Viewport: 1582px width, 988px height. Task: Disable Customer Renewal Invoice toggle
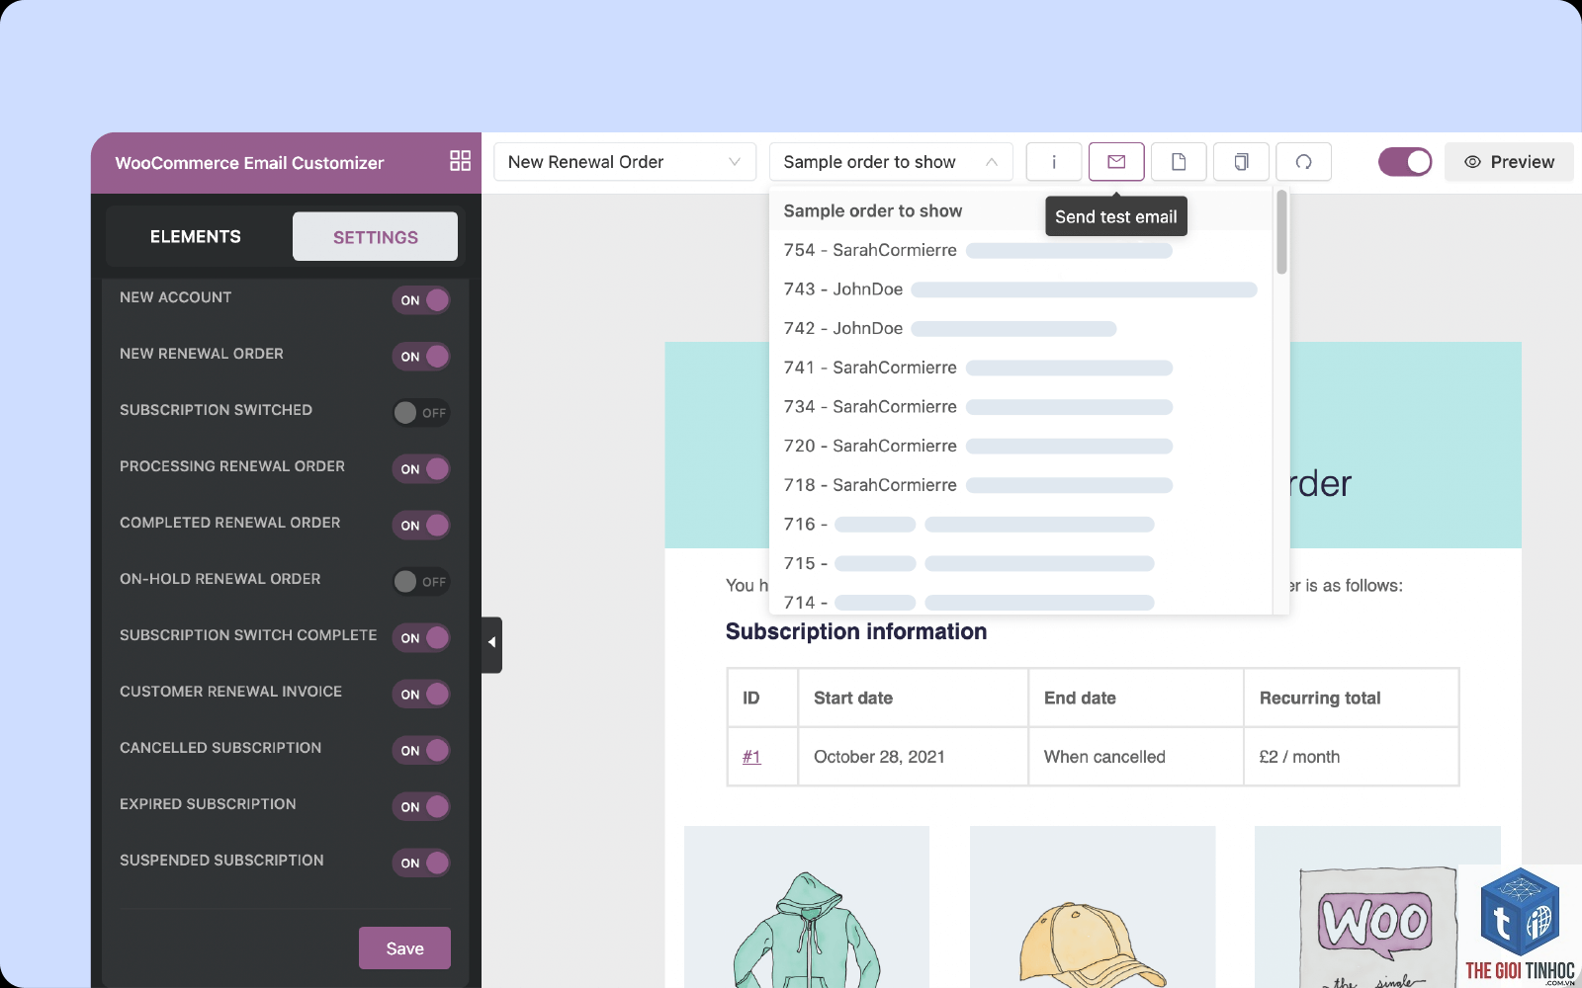pyautogui.click(x=421, y=695)
